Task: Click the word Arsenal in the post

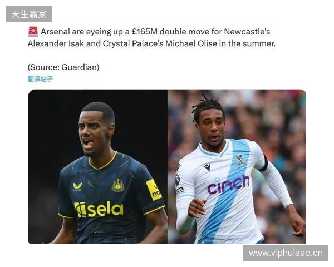Action: point(55,32)
